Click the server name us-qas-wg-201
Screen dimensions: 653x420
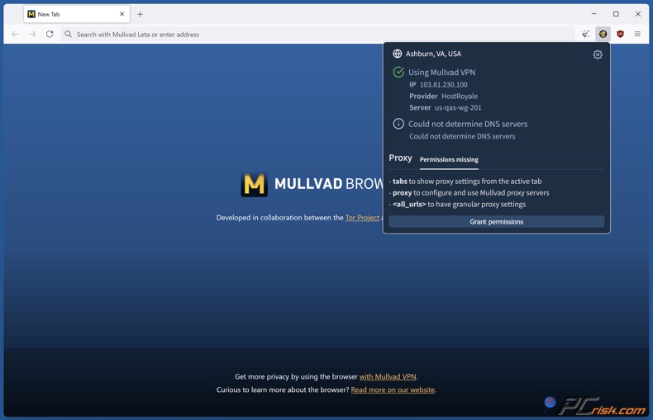[458, 108]
